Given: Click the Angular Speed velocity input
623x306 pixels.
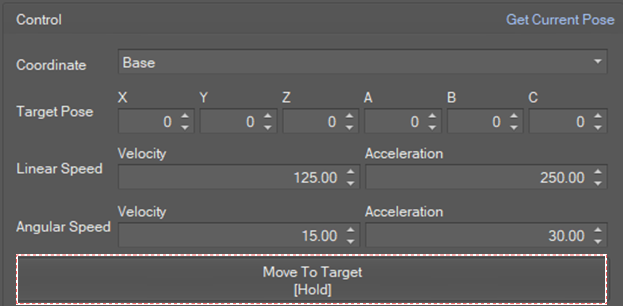Looking at the screenshot, I should [x=232, y=236].
